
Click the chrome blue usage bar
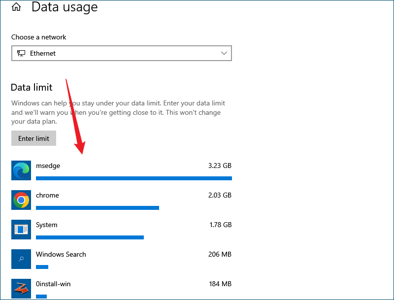click(98, 208)
